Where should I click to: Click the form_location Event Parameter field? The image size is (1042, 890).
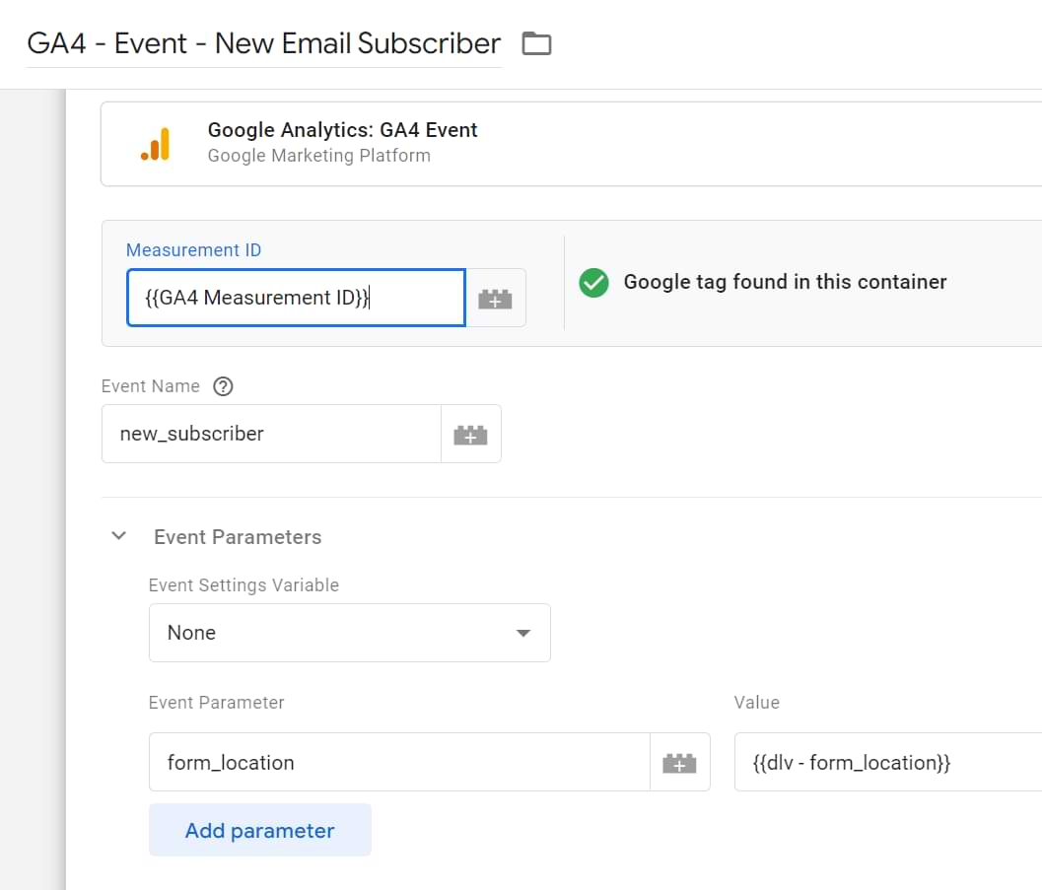coord(398,763)
